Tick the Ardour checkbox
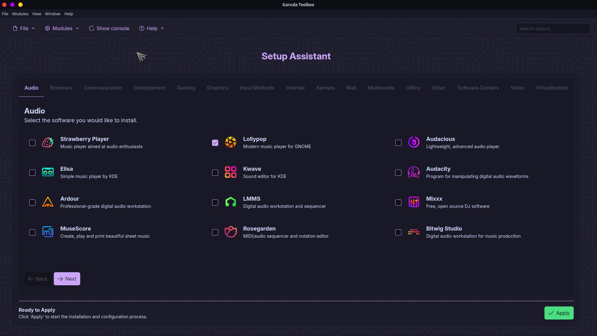This screenshot has width=597, height=336. (x=32, y=203)
